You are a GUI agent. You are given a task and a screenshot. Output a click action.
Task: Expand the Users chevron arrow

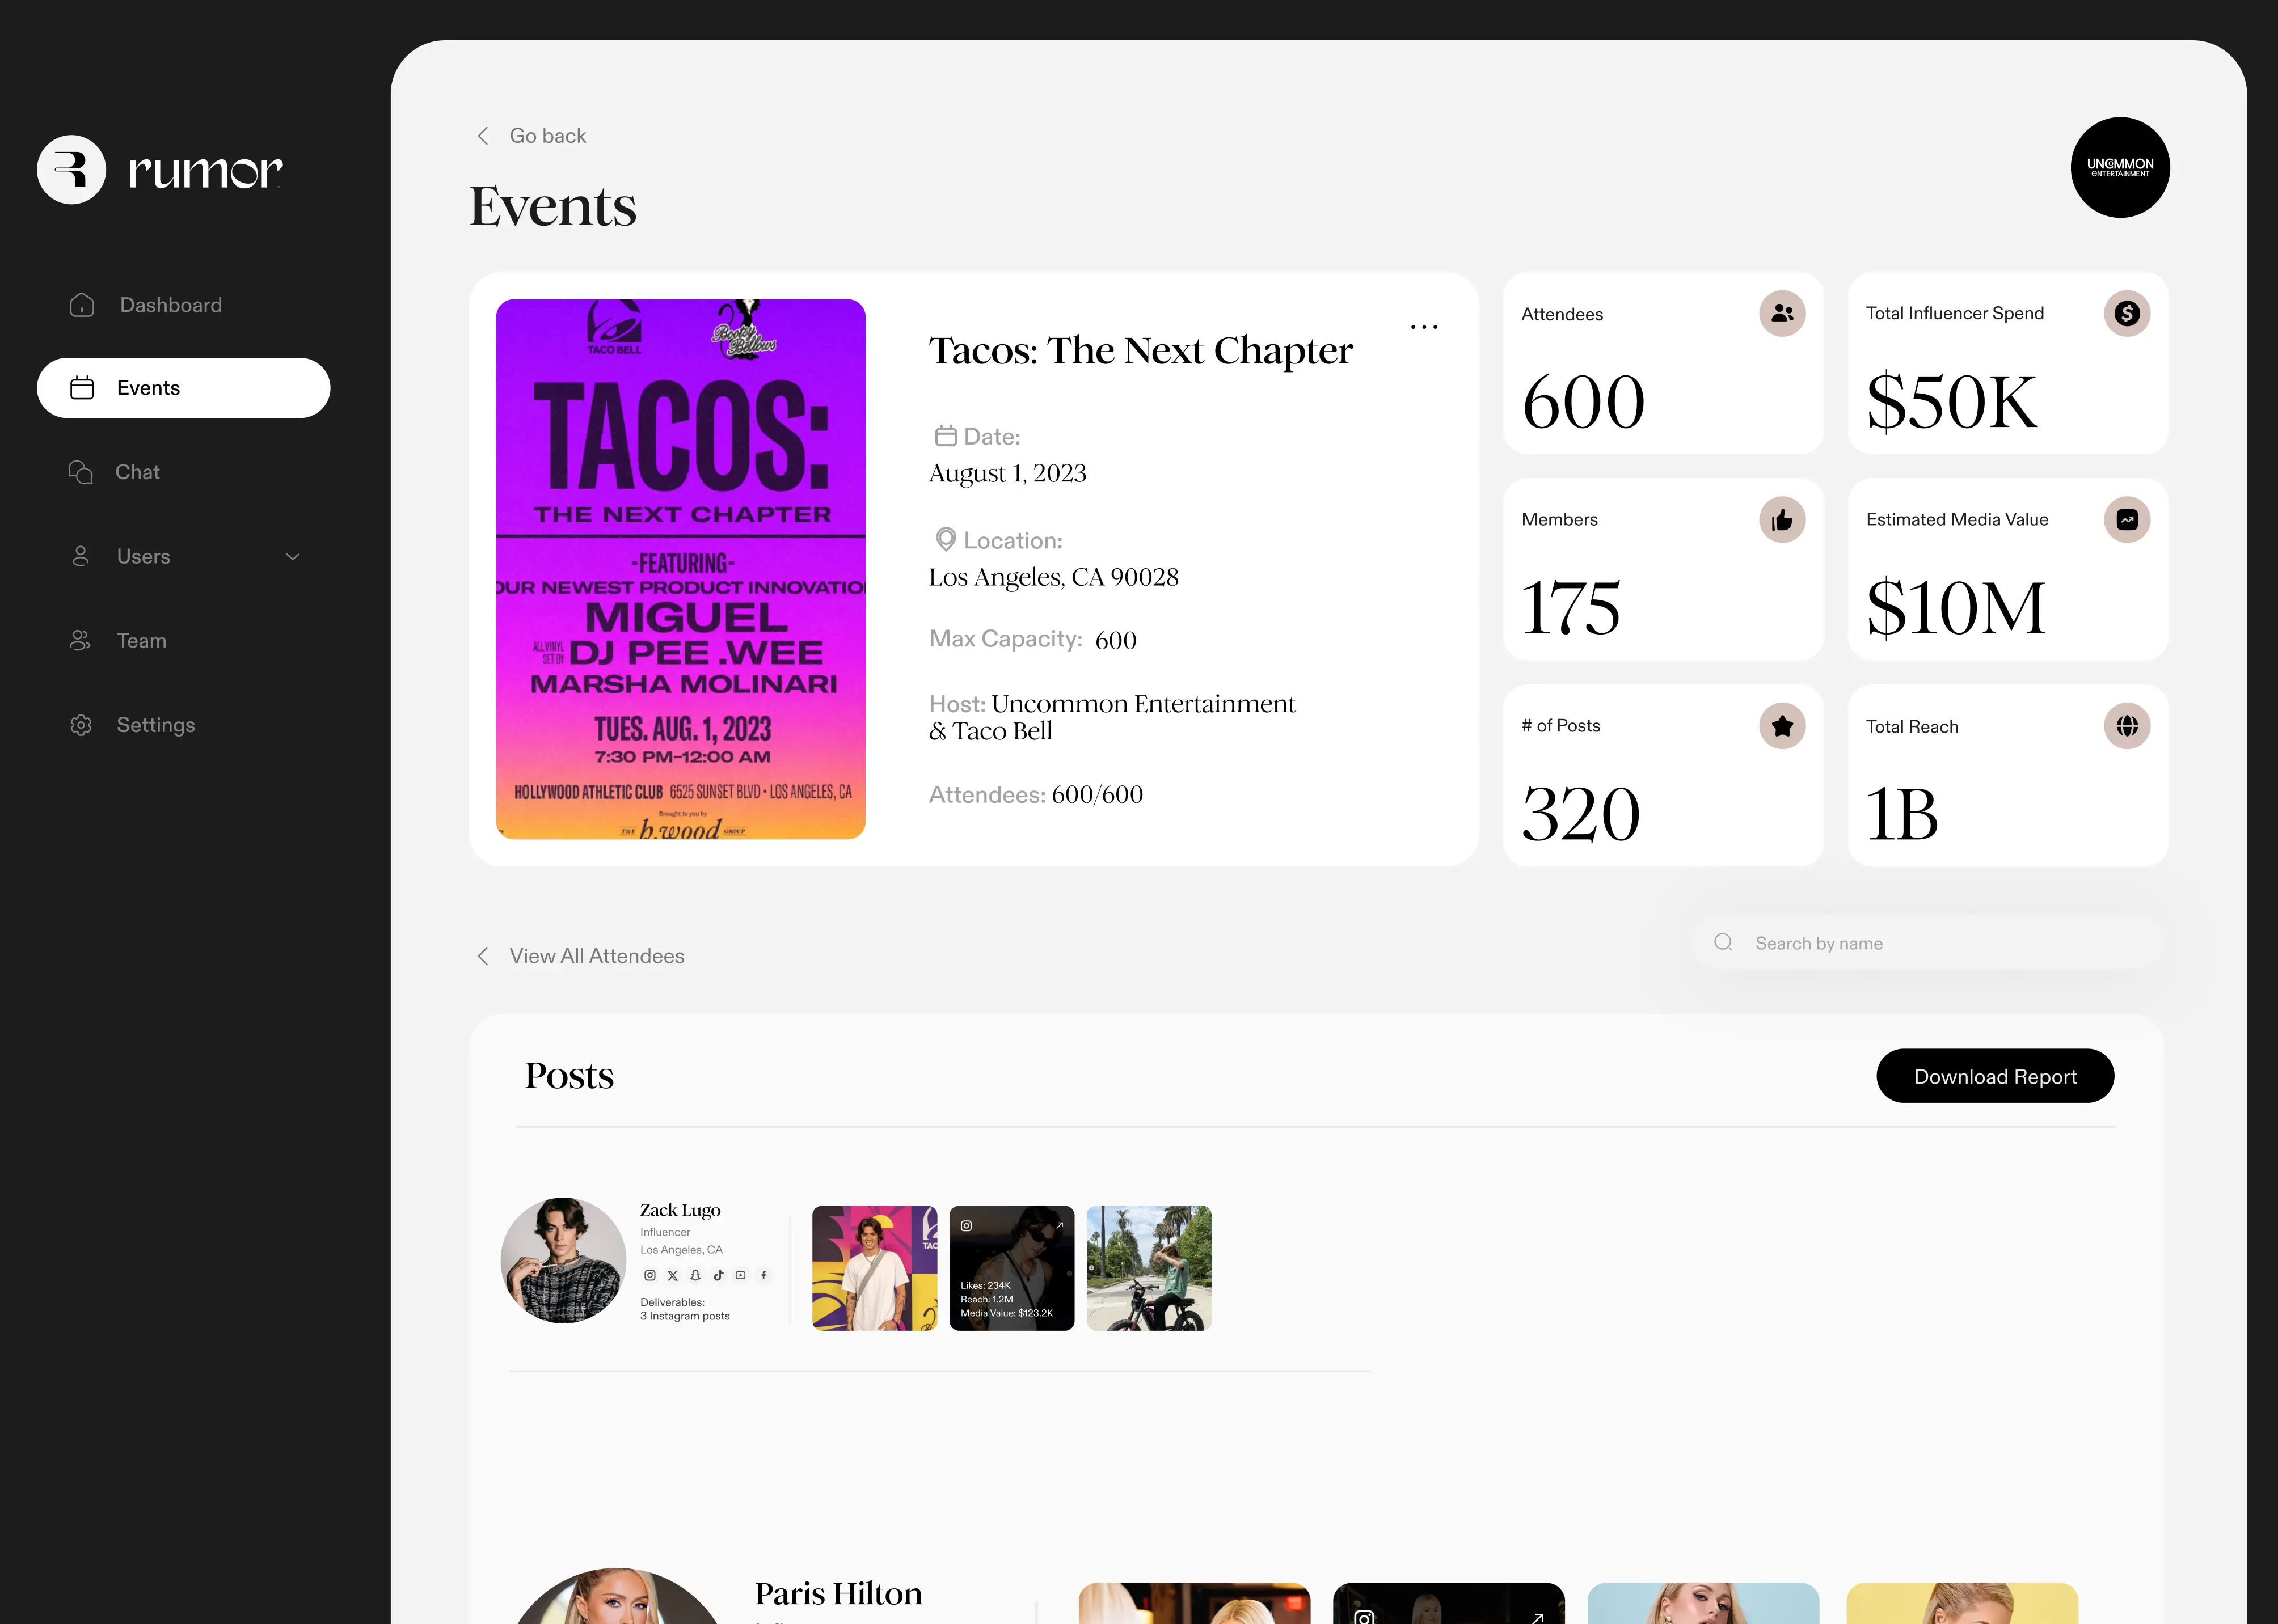293,557
